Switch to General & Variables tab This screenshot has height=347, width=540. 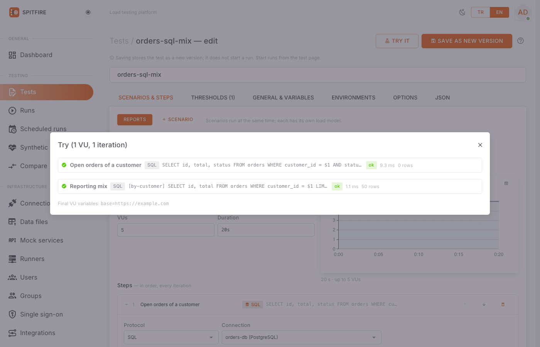coord(283,98)
